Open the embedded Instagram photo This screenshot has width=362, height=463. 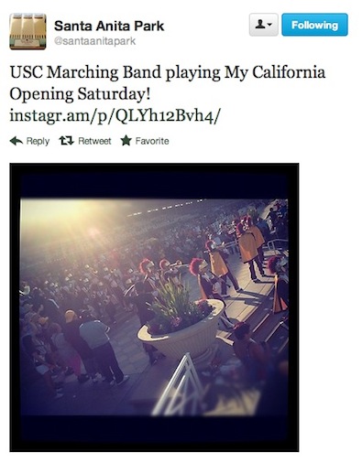[x=154, y=307]
